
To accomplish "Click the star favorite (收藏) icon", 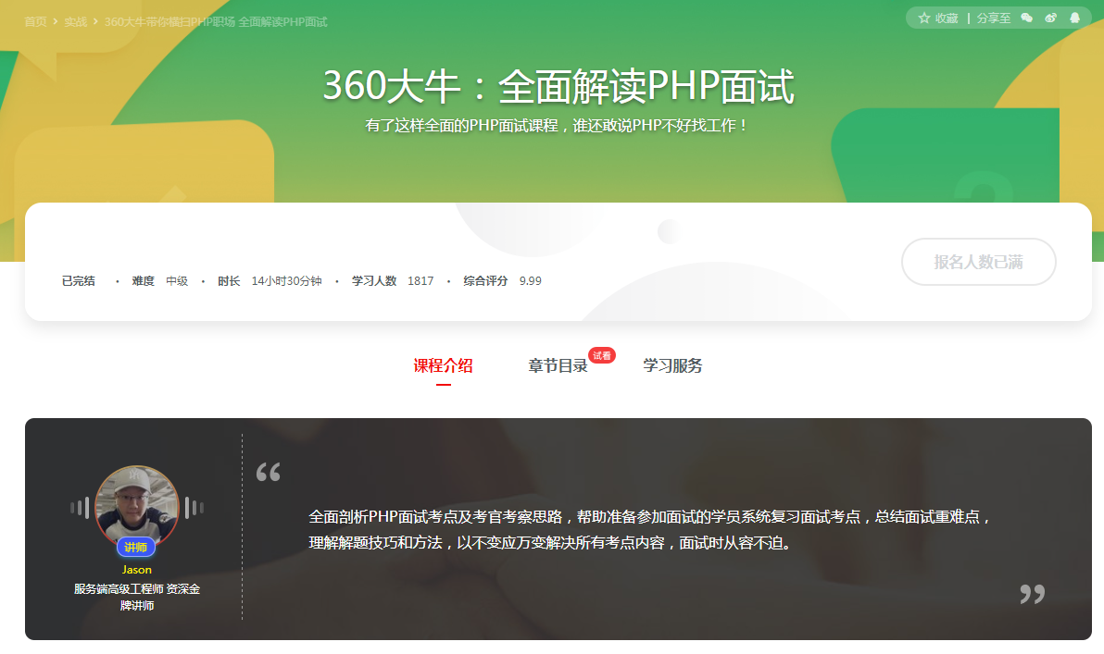I will [923, 18].
